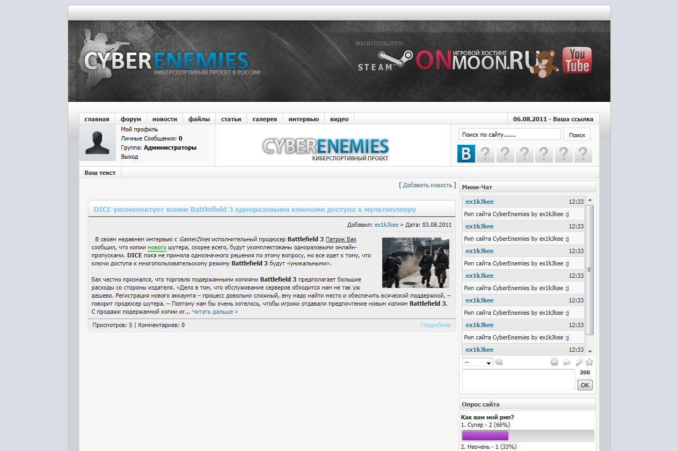Click the user avatar silhouette

(x=98, y=143)
